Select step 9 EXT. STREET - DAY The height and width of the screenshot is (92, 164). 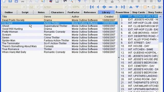click(x=139, y=43)
